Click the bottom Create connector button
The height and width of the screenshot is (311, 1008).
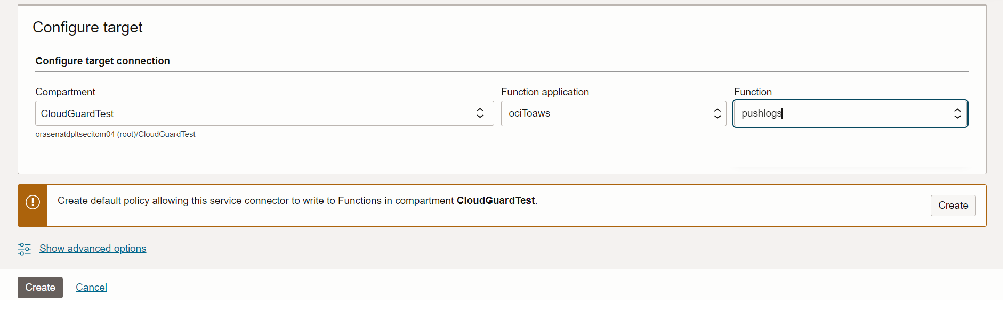coord(40,288)
